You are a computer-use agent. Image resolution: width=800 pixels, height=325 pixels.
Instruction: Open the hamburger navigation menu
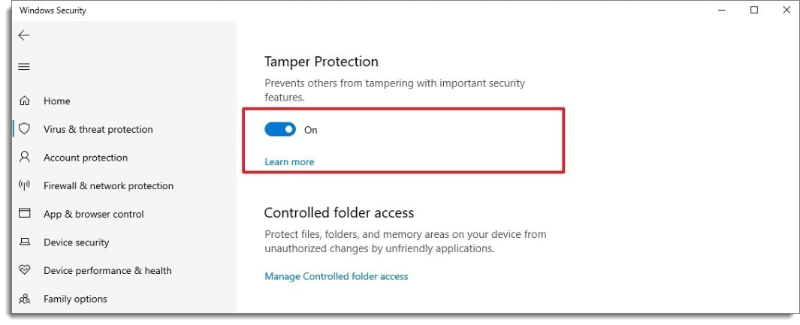coord(24,67)
